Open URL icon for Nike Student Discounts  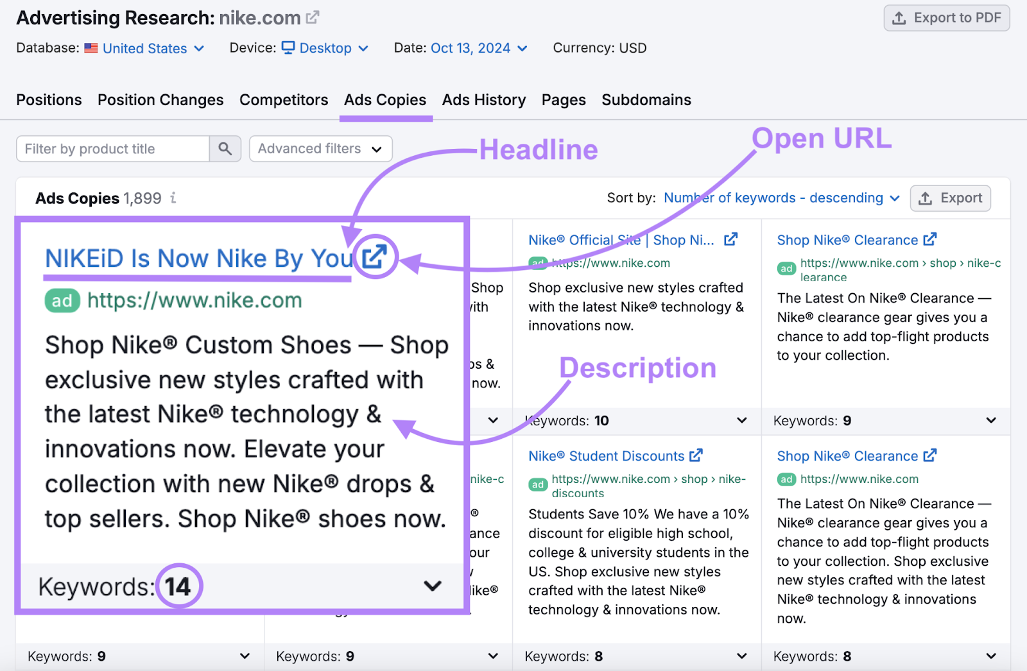[x=696, y=455]
